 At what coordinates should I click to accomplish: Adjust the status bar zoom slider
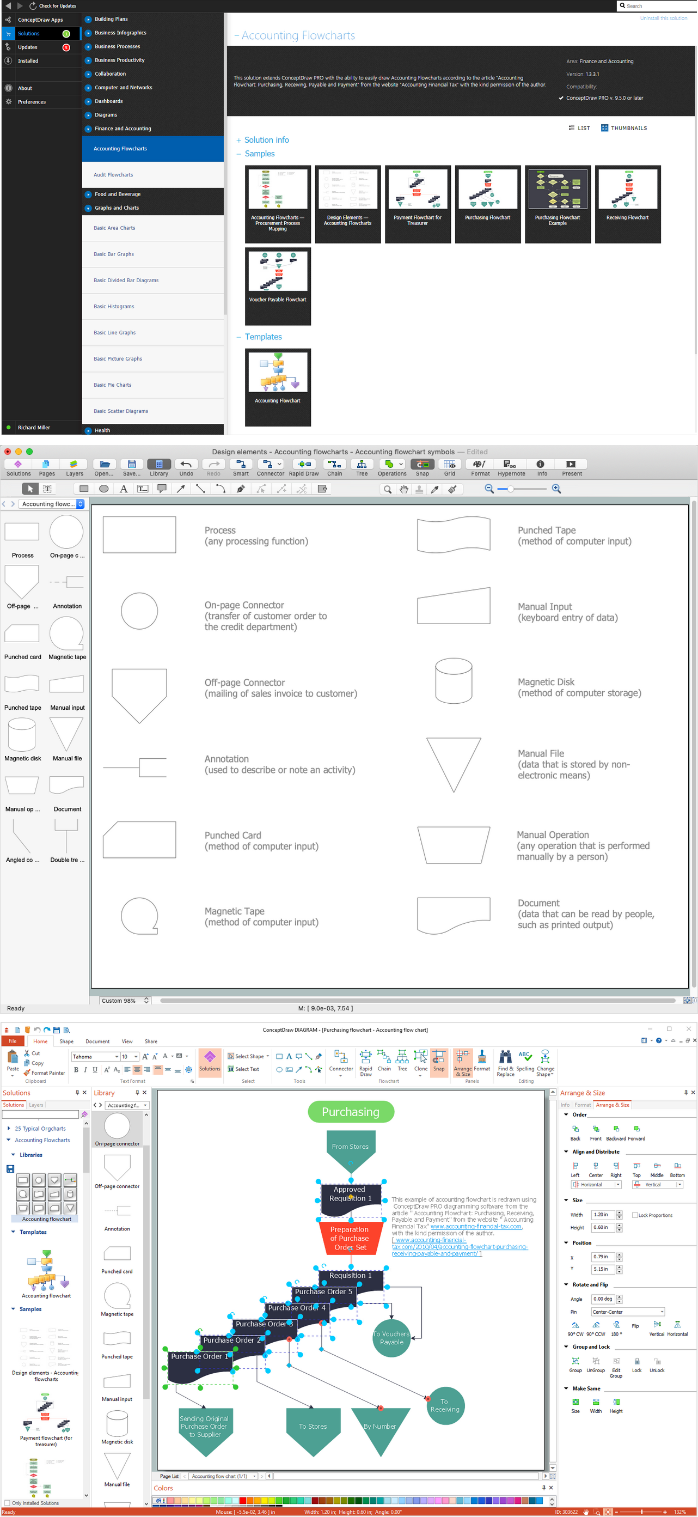pyautogui.click(x=641, y=1512)
